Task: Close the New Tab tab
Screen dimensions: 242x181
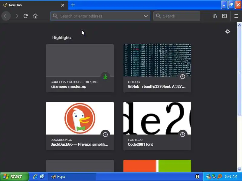Action: [63, 5]
